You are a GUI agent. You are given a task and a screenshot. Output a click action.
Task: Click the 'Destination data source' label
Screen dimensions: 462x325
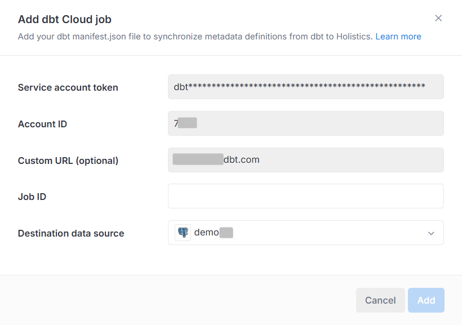71,233
